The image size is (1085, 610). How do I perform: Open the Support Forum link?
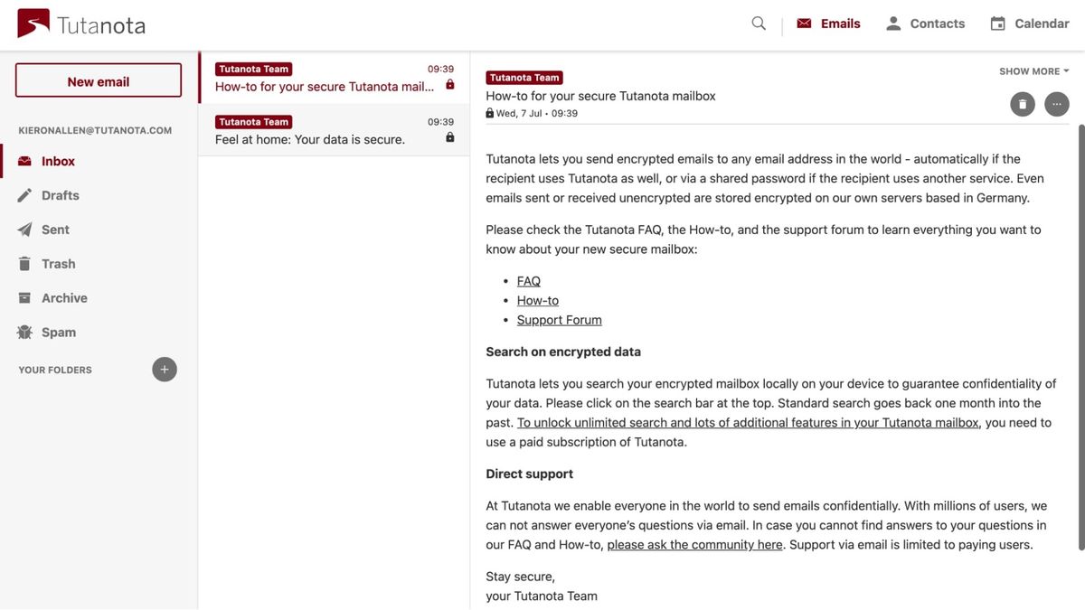tap(559, 318)
